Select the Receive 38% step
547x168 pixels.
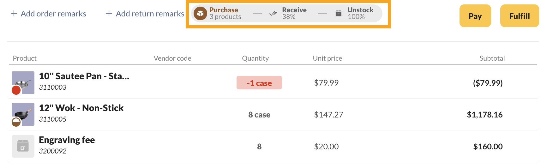click(x=288, y=14)
